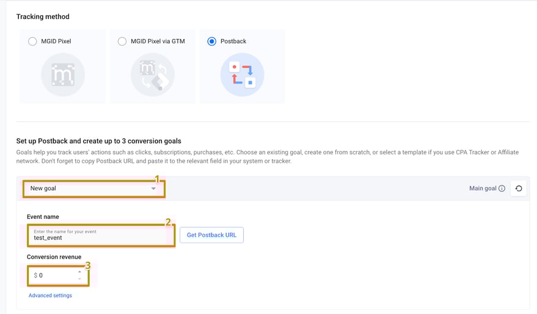Click the Get Postback URL button
The width and height of the screenshot is (537, 314).
coord(211,235)
